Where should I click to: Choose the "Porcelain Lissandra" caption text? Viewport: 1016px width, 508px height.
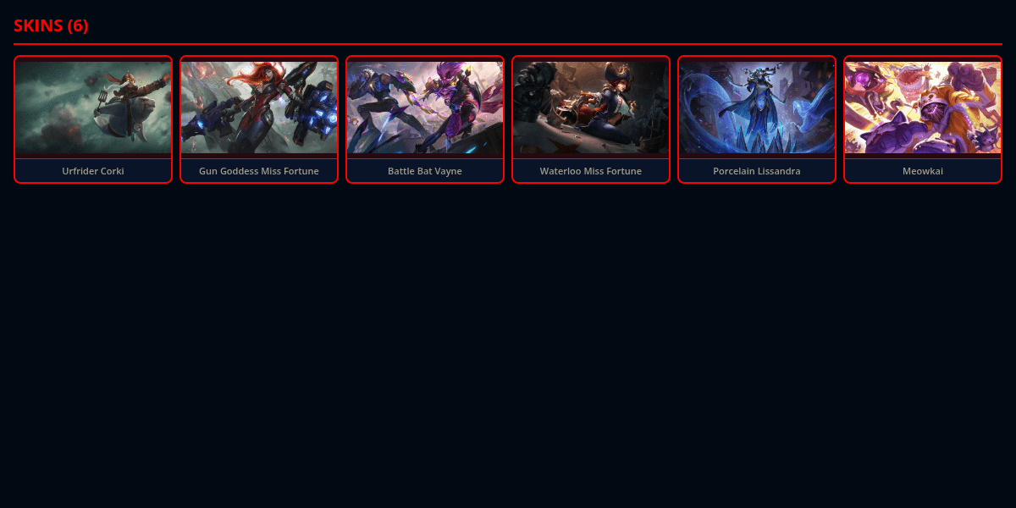(757, 171)
